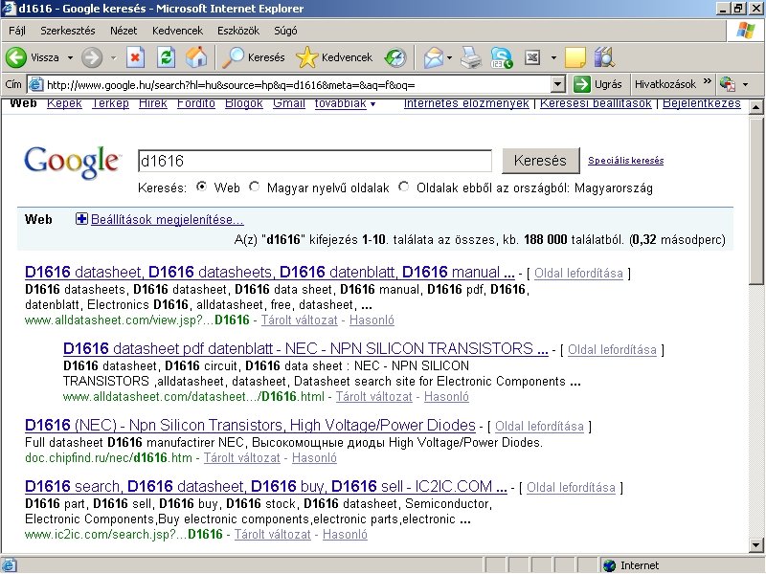
Task: Open Oldal lefordítása for the IC2IC result
Action: point(571,487)
